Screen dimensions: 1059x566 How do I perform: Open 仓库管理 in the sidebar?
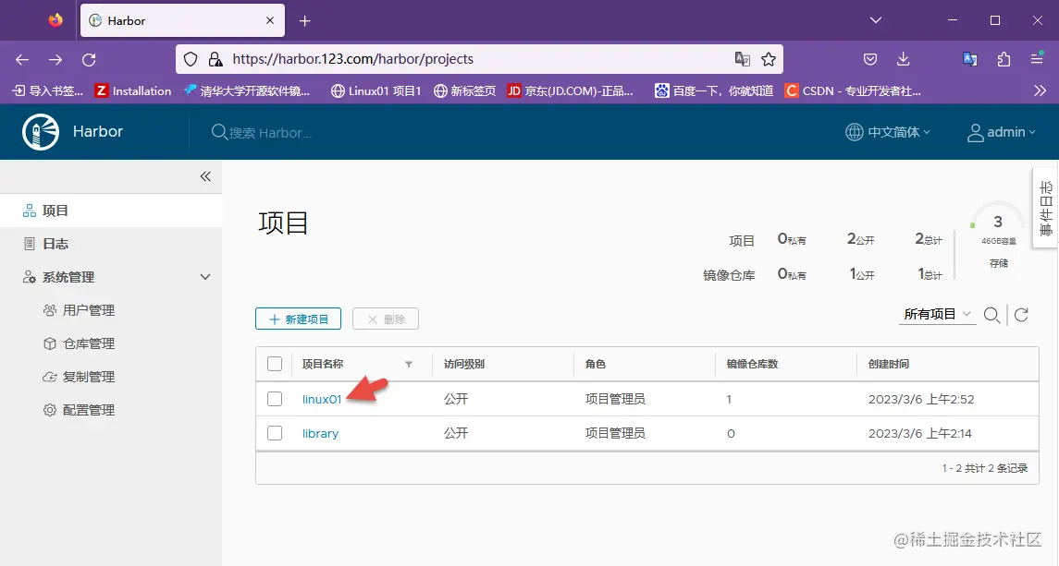click(89, 343)
